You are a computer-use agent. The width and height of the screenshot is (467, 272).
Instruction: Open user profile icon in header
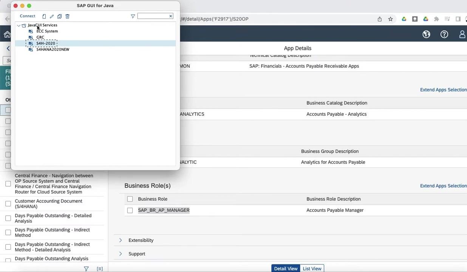[462, 34]
